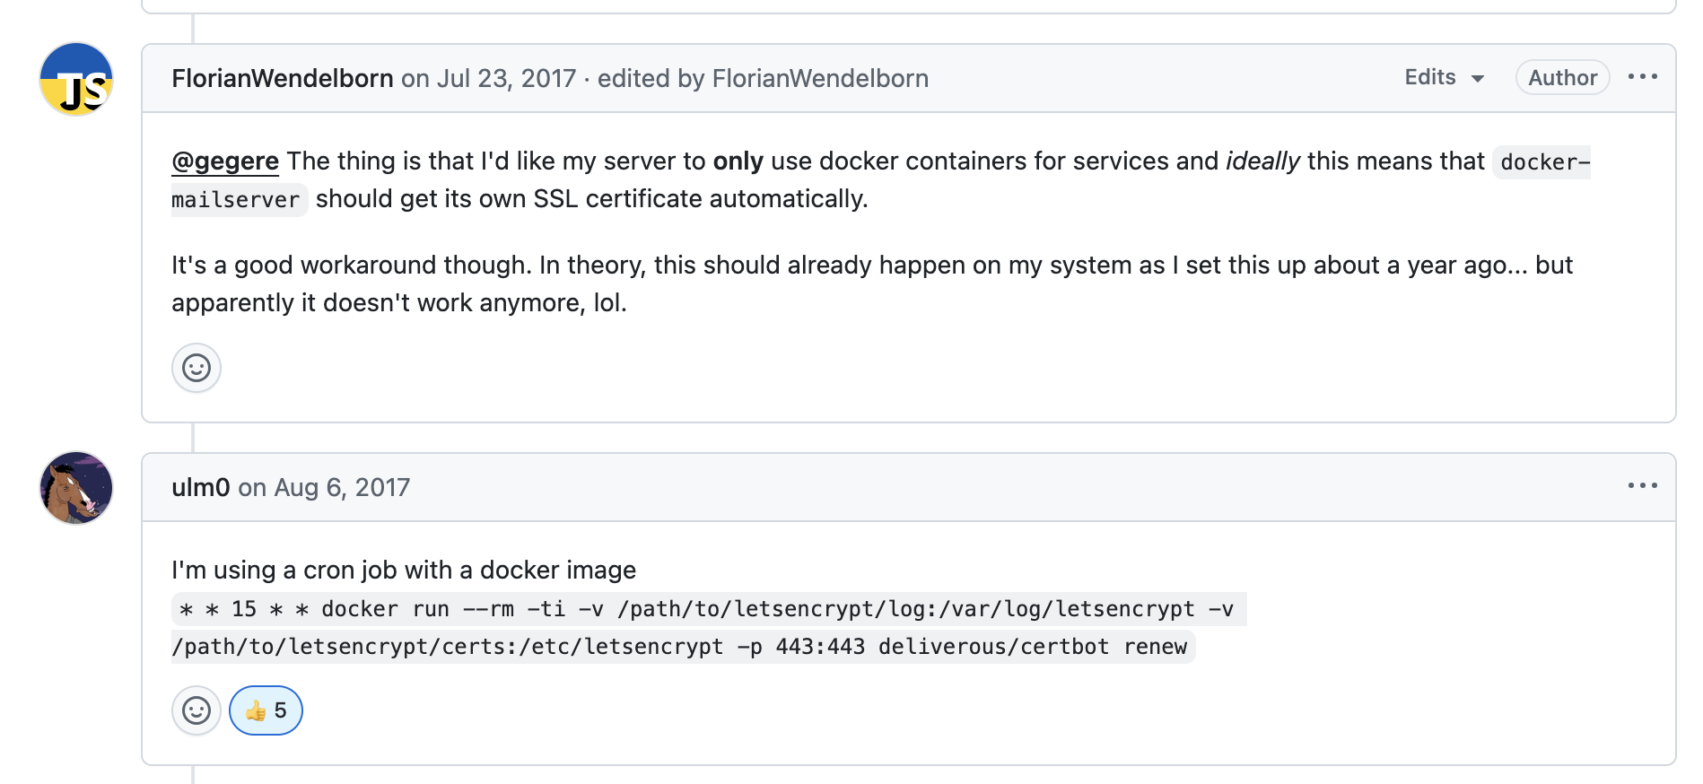Image resolution: width=1703 pixels, height=784 pixels.
Task: Open the ··· options menu on FlorianWendelborn's comment
Action: pyautogui.click(x=1643, y=77)
